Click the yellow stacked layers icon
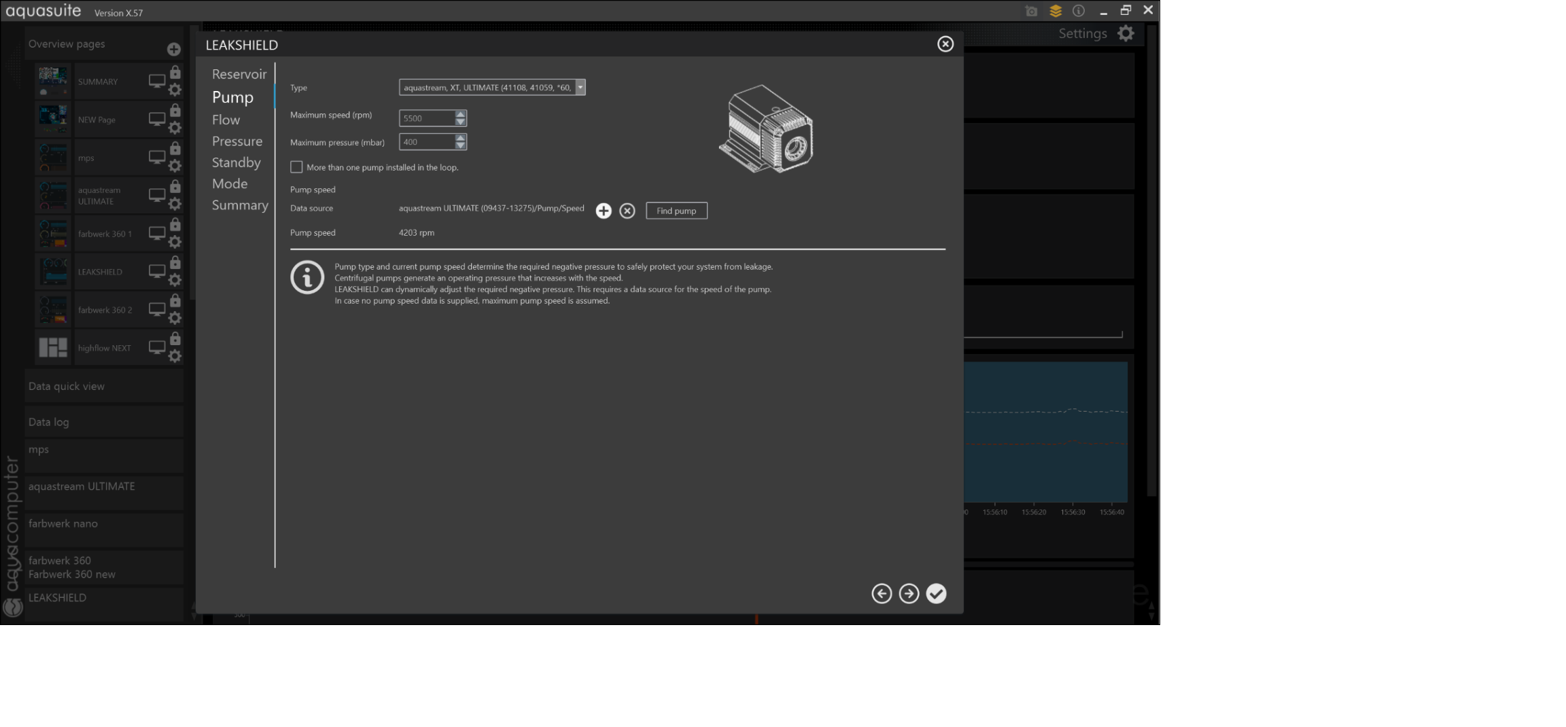 tap(1056, 11)
